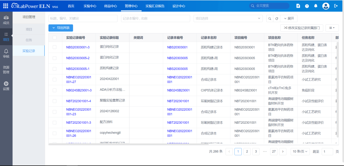The image size is (344, 166).
Task: Check the row NBNEO20220301001-27
Action: (x=54, y=80)
